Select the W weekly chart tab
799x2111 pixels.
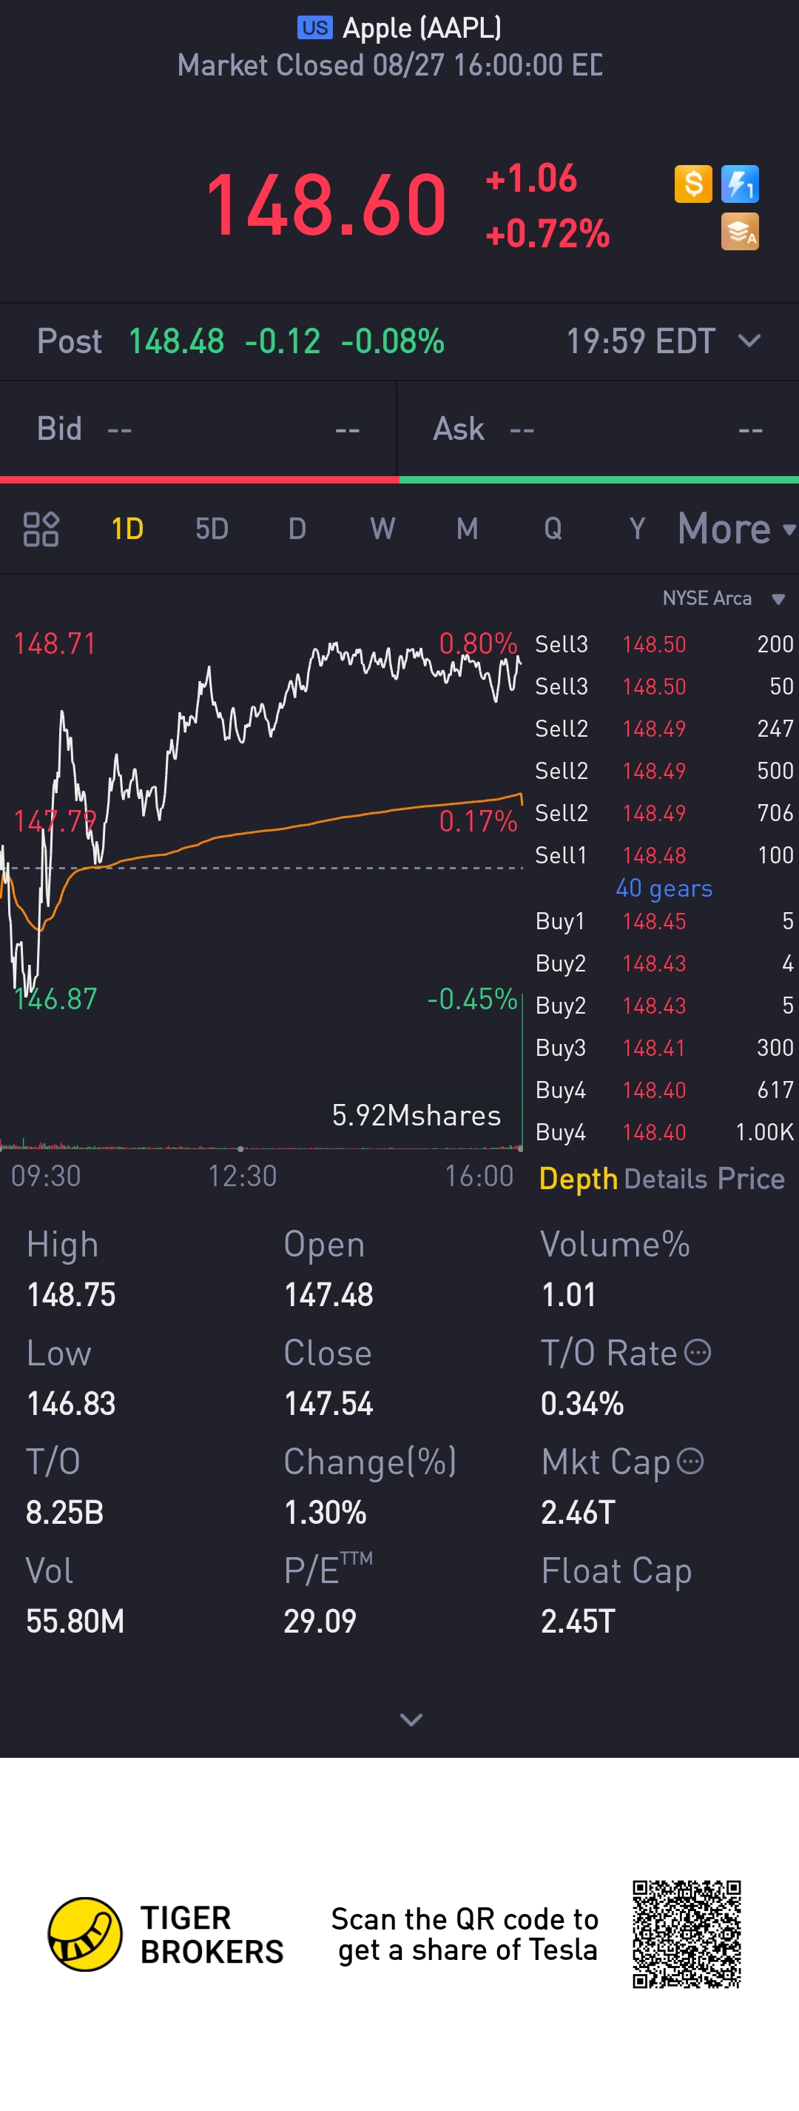click(382, 529)
